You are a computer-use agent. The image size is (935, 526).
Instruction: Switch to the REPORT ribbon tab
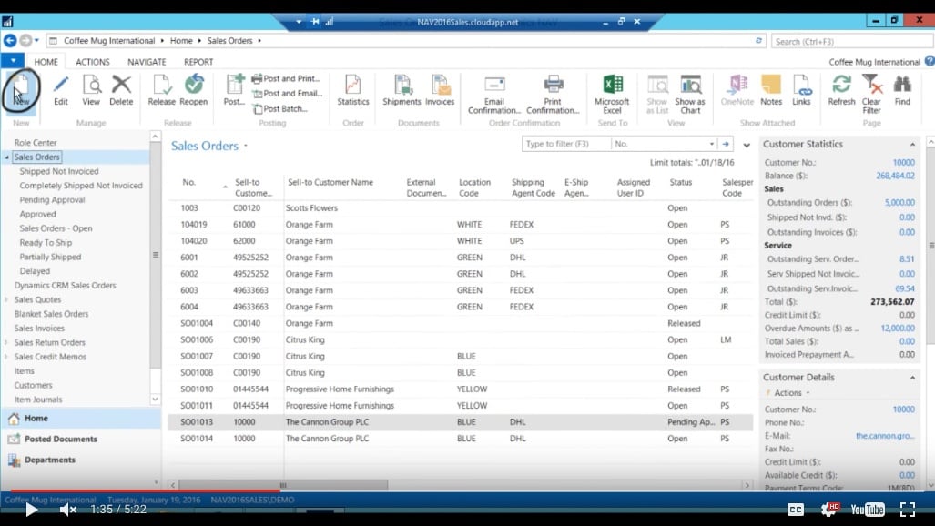(x=198, y=62)
